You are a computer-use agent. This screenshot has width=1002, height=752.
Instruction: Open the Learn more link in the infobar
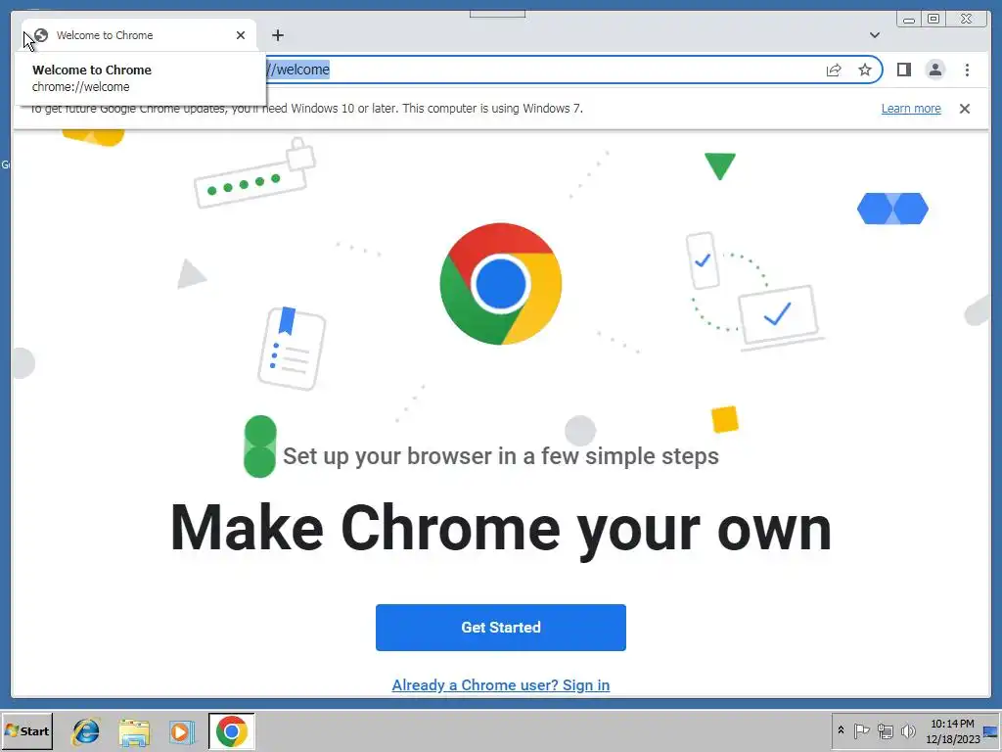(x=911, y=108)
